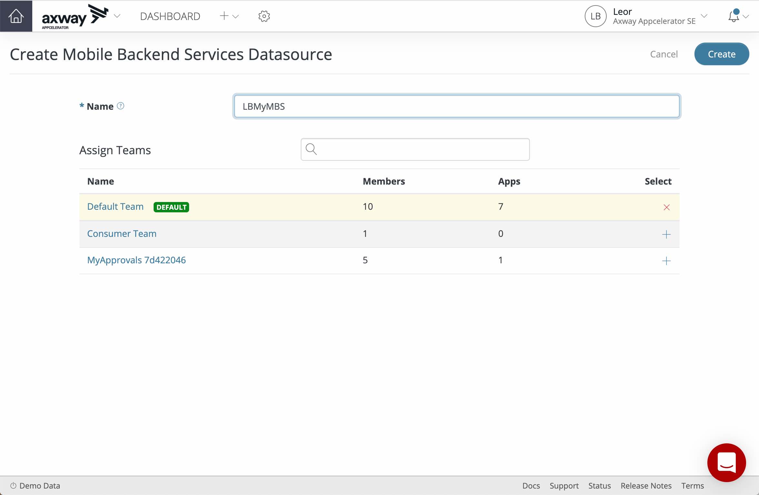
Task: Open the Consumer Team link
Action: (x=122, y=234)
